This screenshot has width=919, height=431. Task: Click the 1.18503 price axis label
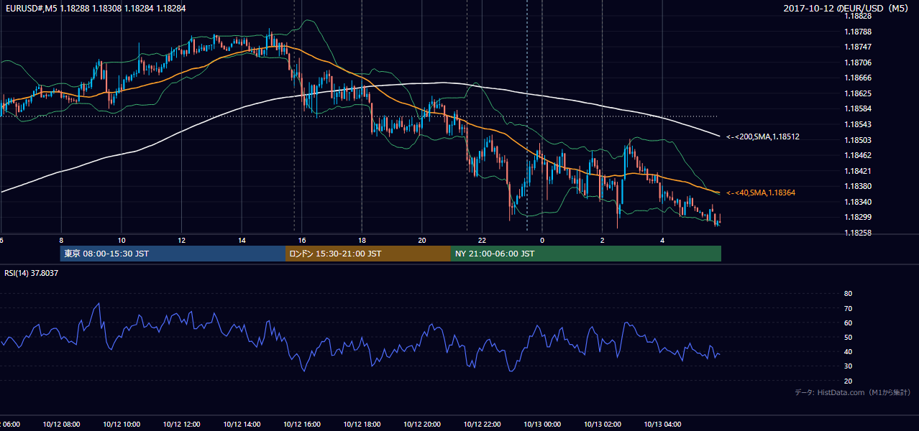click(859, 140)
